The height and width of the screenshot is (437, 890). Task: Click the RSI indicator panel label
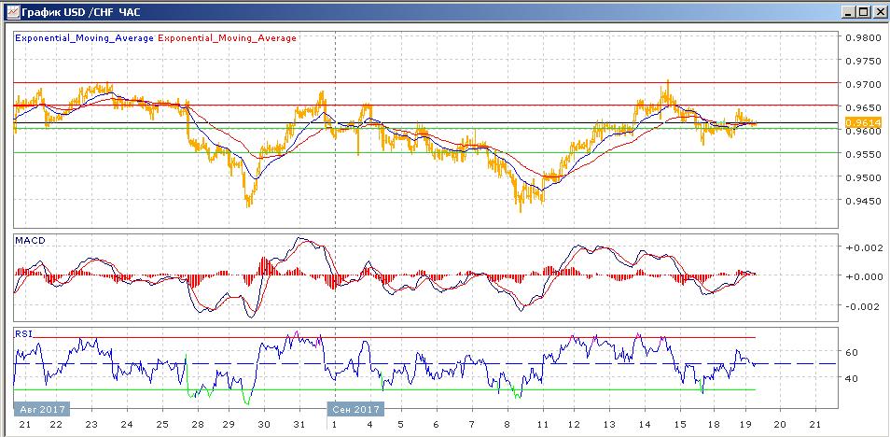click(23, 331)
